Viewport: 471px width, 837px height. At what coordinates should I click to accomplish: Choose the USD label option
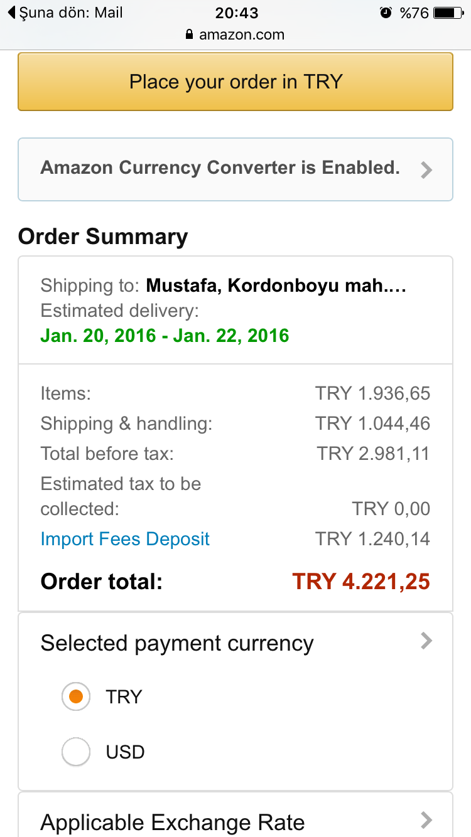(x=126, y=752)
